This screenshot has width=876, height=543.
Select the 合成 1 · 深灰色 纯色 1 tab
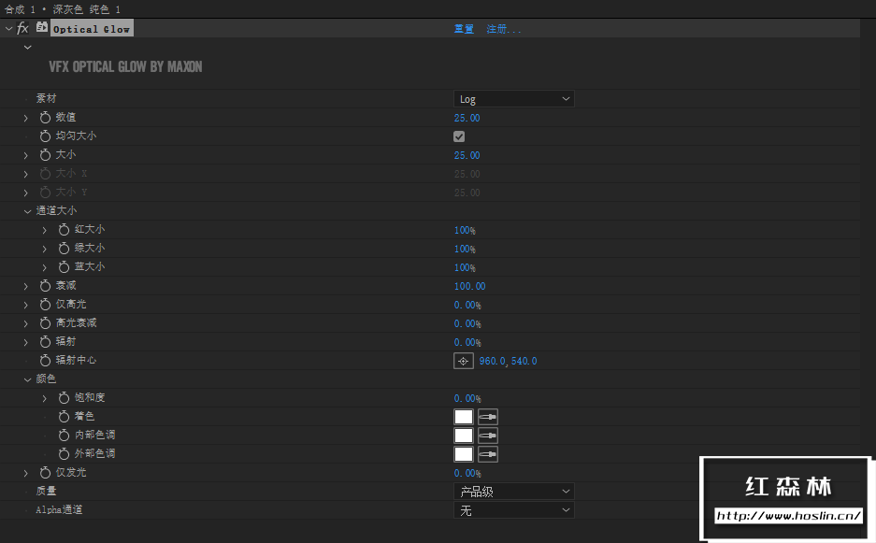(61, 8)
